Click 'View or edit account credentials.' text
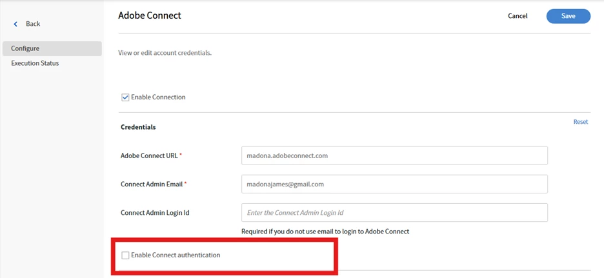 [165, 53]
